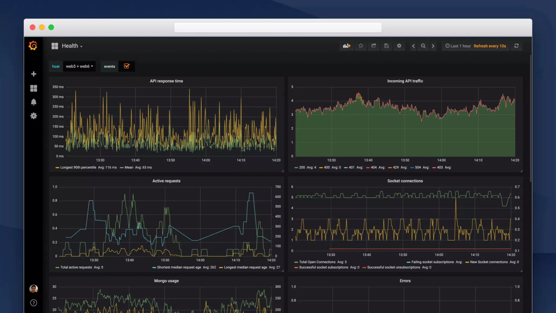Viewport: 556px width, 313px height.
Task: Zoom out time range magnifier
Action: (x=423, y=46)
